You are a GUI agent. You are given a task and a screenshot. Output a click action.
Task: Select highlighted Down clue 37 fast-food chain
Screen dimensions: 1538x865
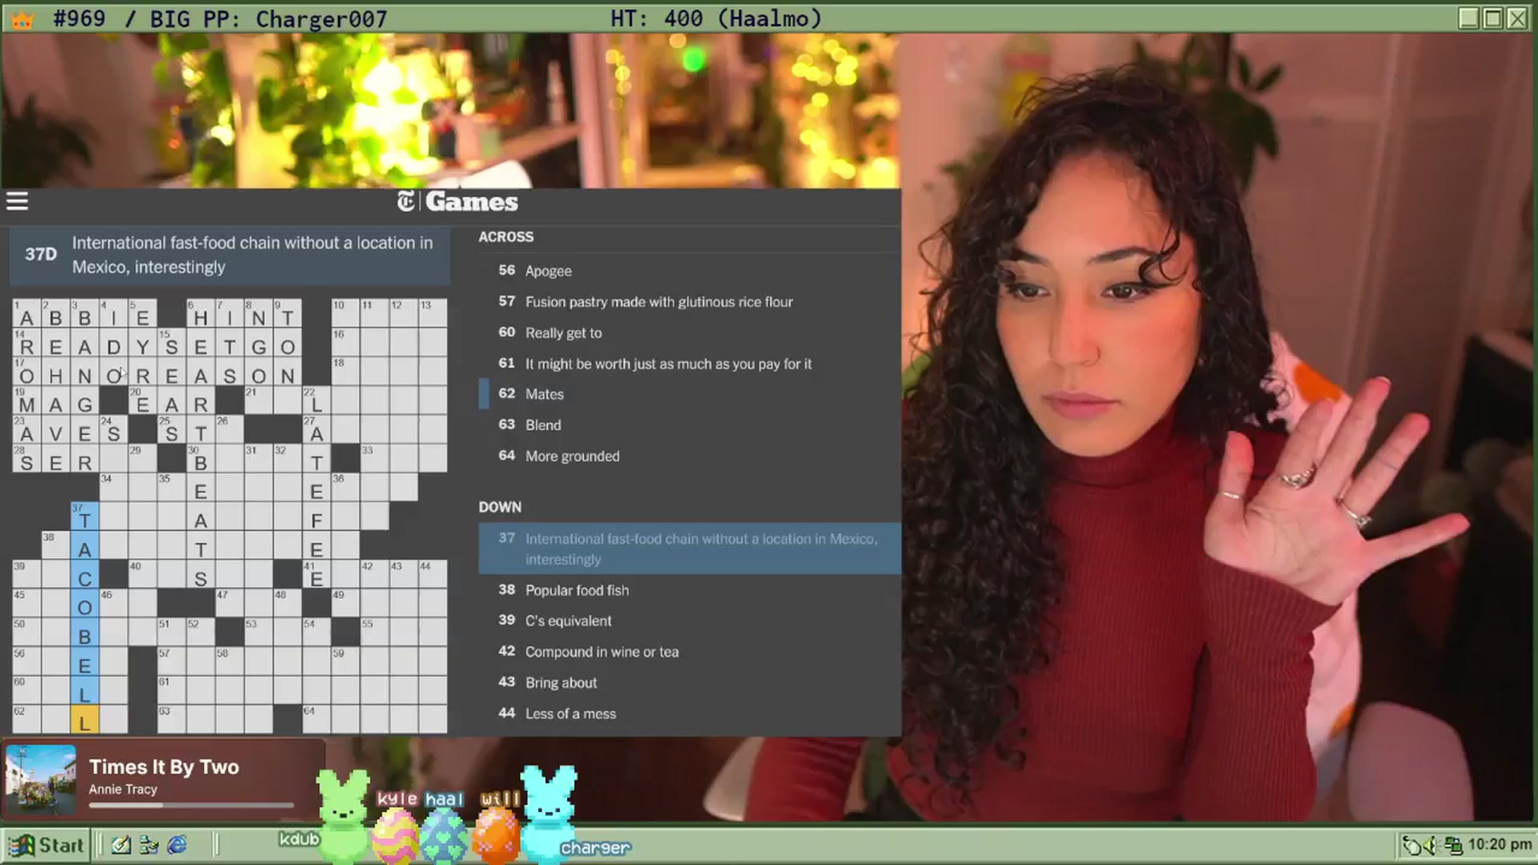(x=690, y=549)
